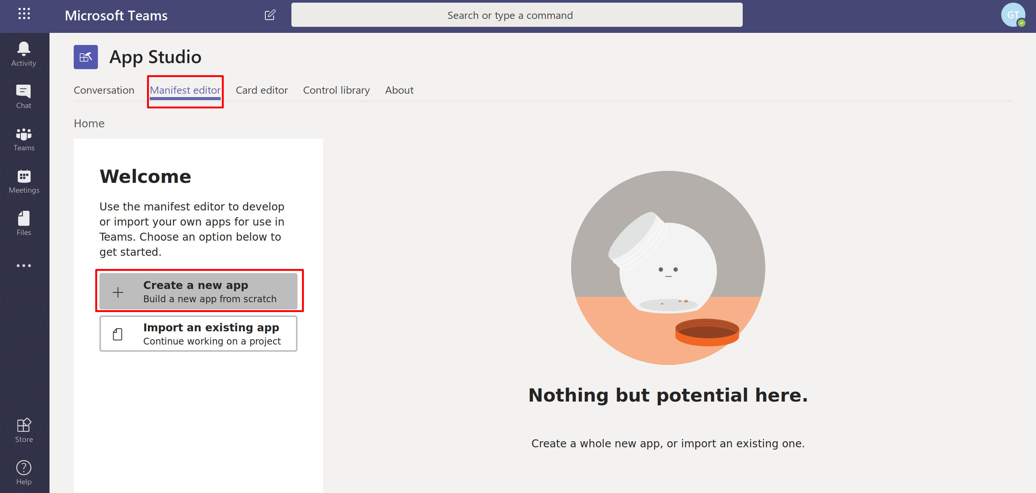Click the 'Use the manifest editor' description

[192, 229]
